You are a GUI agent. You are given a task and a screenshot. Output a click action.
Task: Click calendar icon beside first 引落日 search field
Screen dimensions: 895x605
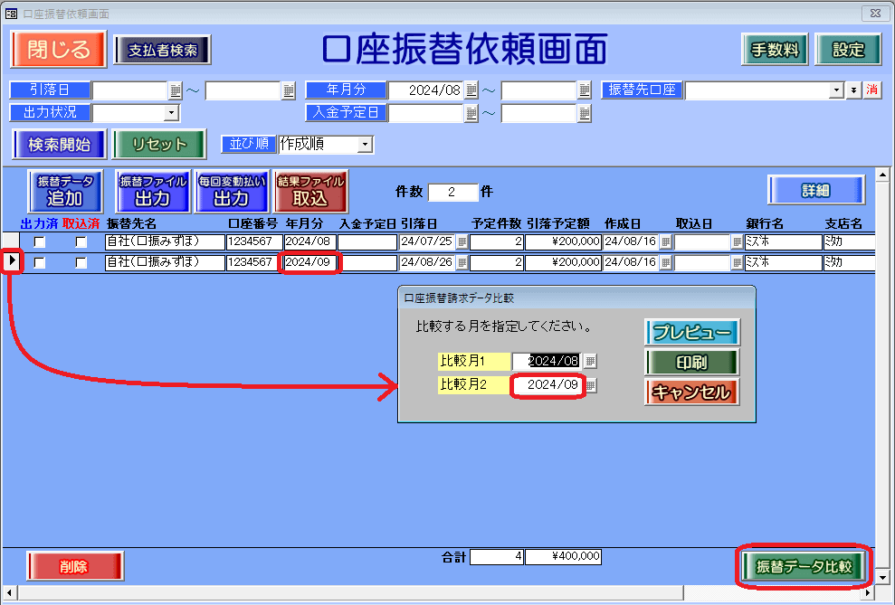(x=175, y=90)
